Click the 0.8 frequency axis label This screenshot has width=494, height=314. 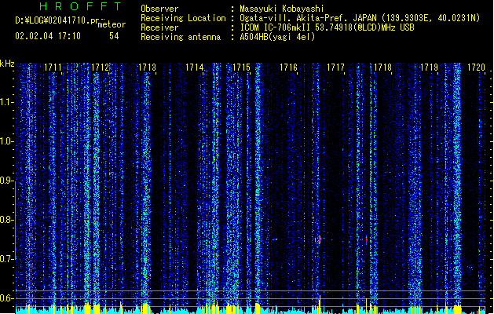[x=7, y=220]
